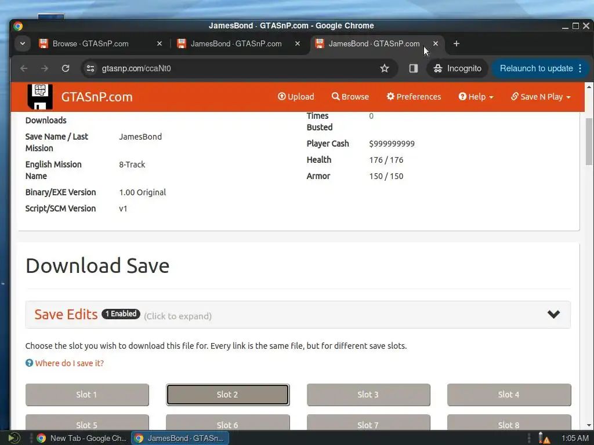Click the 1 Enabled badge
This screenshot has height=445, width=594.
pyautogui.click(x=121, y=313)
